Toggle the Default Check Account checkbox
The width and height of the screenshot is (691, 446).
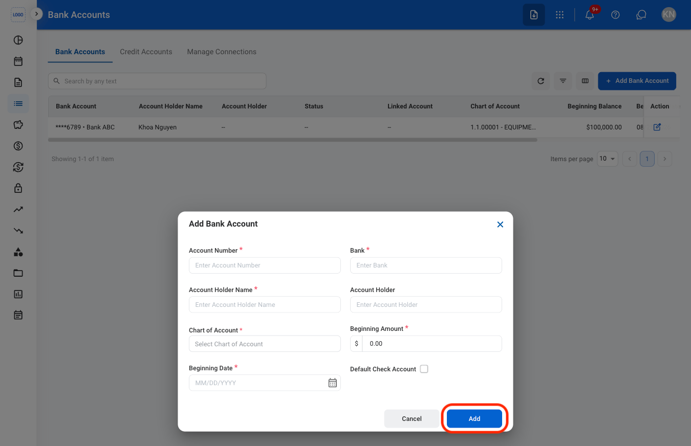[x=424, y=369]
